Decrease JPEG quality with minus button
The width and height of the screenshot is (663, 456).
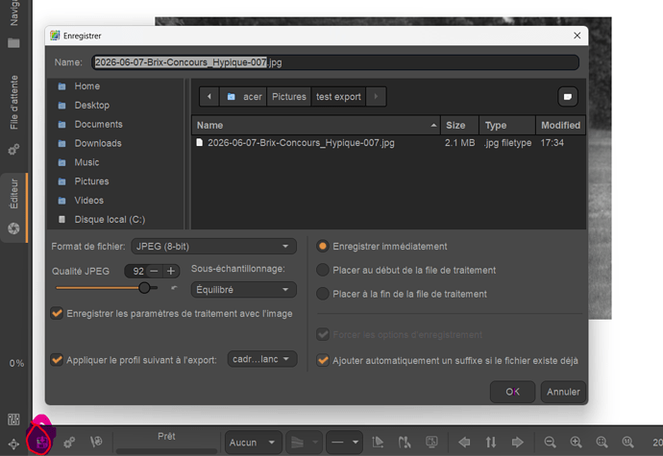point(155,271)
